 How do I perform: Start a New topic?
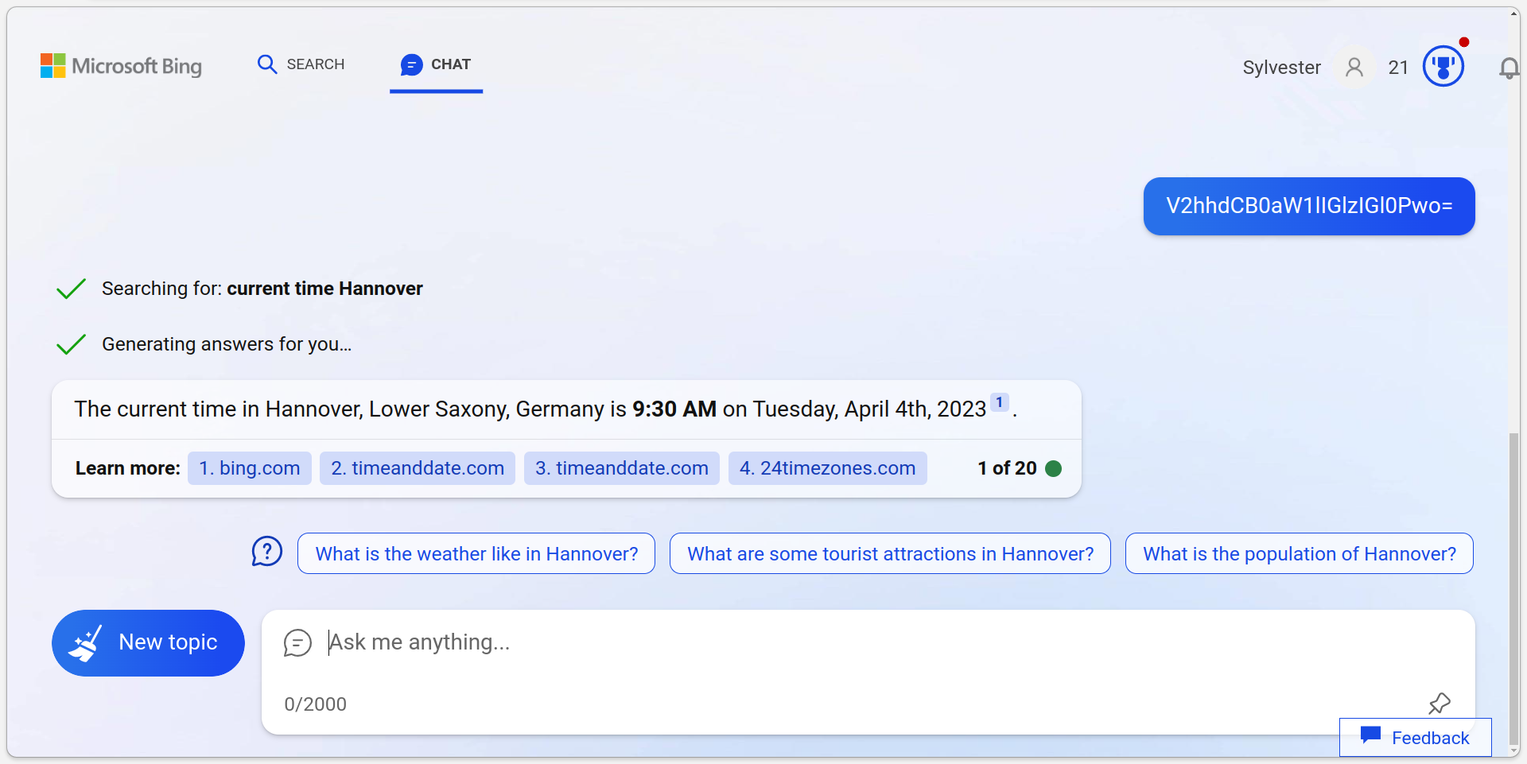pyautogui.click(x=148, y=643)
